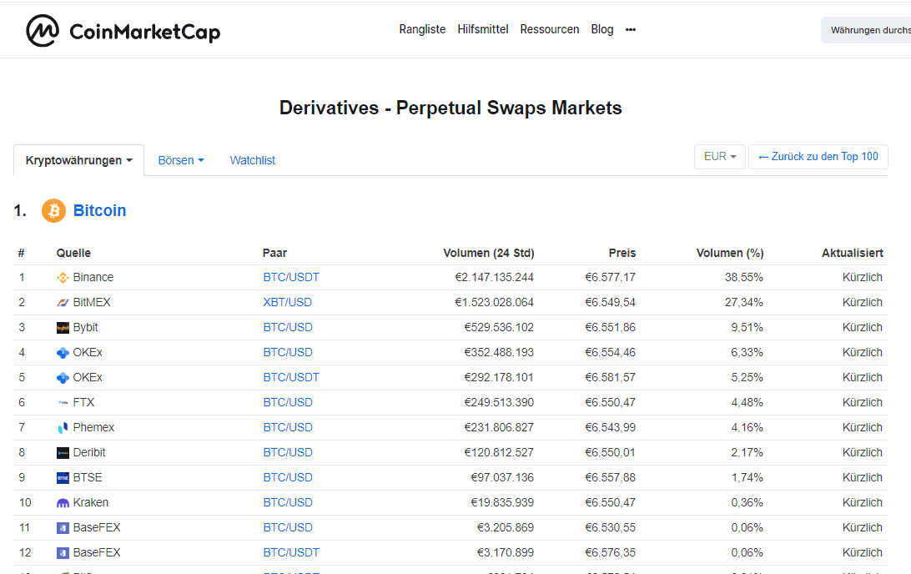Click the Bybit source name
Viewport: 911px width, 574px height.
(85, 328)
